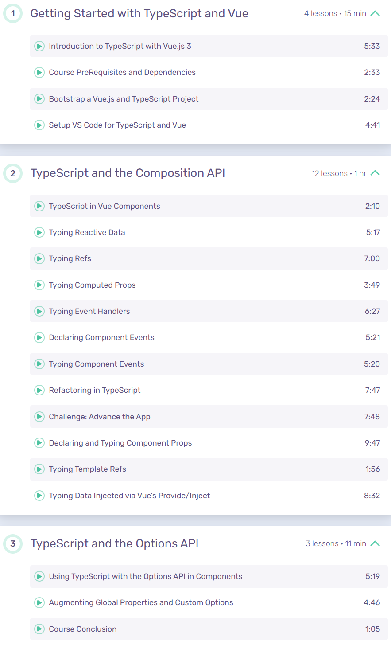Click play icon for Augmenting Global Properties lesson
The height and width of the screenshot is (645, 391).
pyautogui.click(x=39, y=602)
